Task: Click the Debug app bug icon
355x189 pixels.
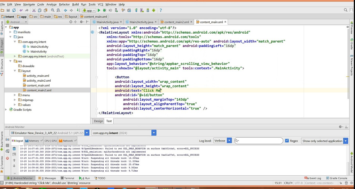Action: click(105, 10)
